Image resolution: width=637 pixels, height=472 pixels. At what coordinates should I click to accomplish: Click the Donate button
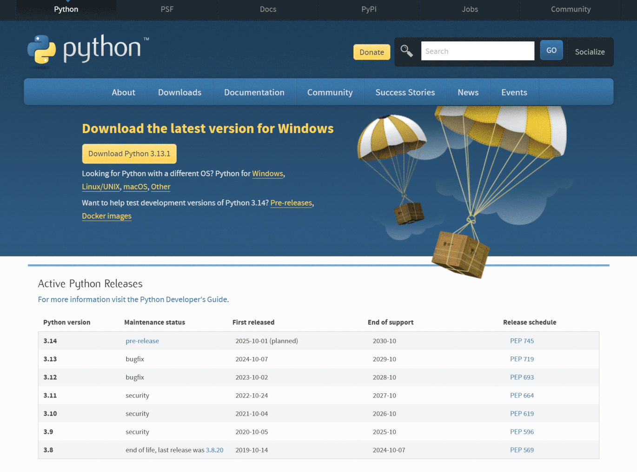click(x=371, y=52)
